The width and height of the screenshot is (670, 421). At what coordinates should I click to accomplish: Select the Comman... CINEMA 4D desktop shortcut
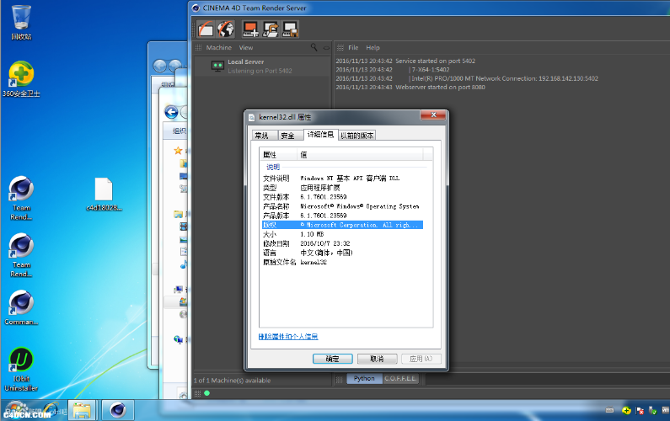(21, 307)
